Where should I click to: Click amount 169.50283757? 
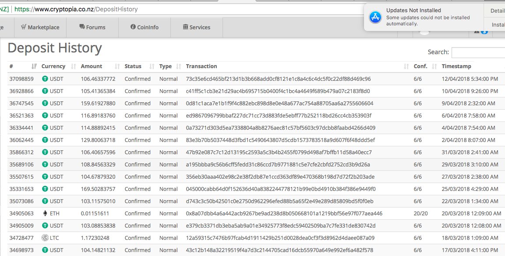pyautogui.click(x=98, y=189)
